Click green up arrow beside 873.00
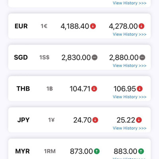Screen dimensions: 159x159 pyautogui.click(x=97, y=151)
